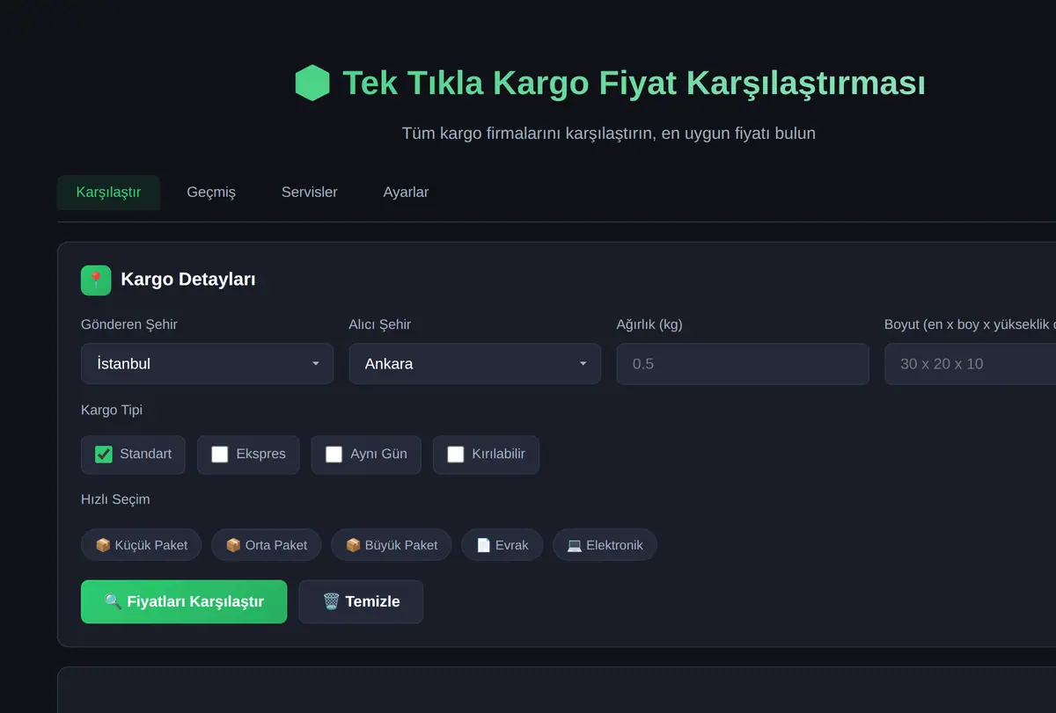This screenshot has width=1056, height=713.
Task: Focus the Boyut dimensions input field
Action: pos(970,363)
